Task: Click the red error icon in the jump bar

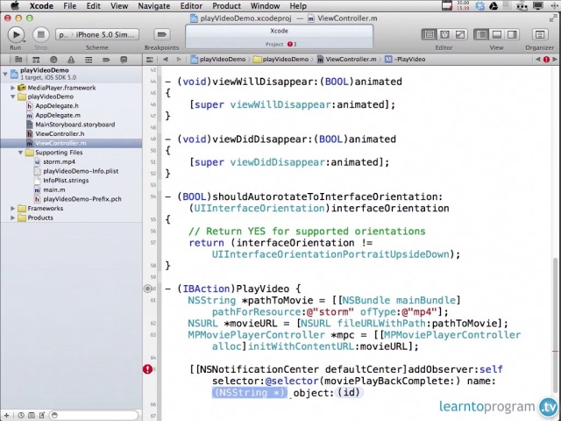Action: point(546,60)
